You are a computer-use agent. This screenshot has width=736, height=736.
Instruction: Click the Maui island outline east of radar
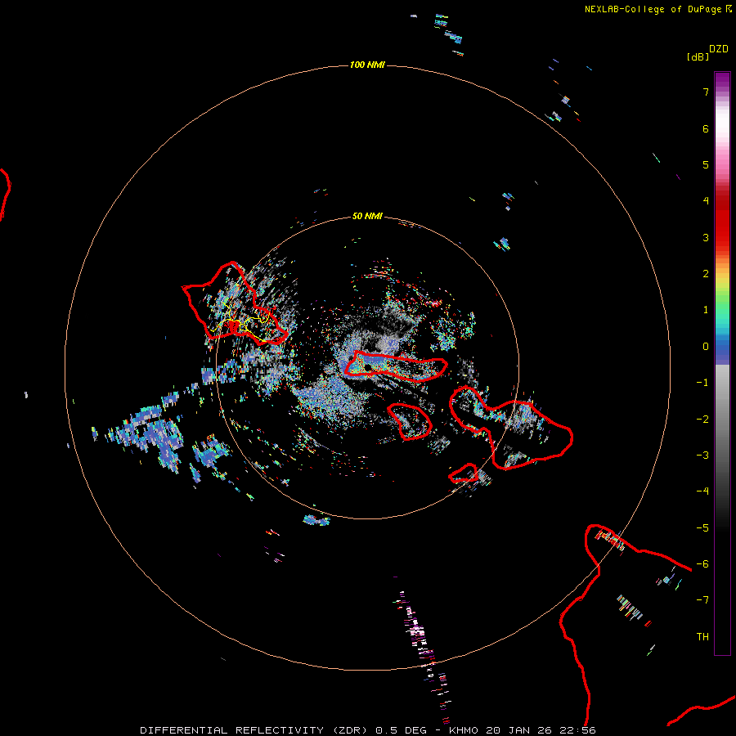click(511, 427)
